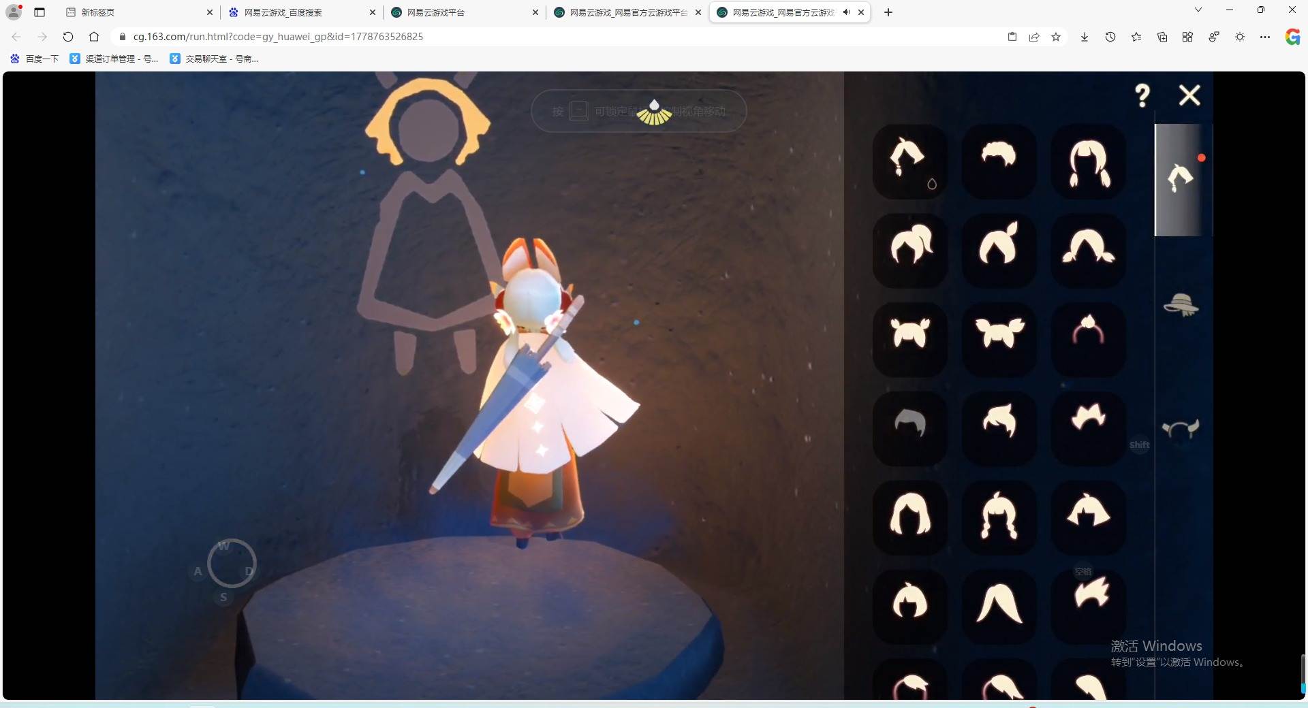Choose the hairstyle with two low side tails
The height and width of the screenshot is (708, 1308).
pyautogui.click(x=1089, y=251)
